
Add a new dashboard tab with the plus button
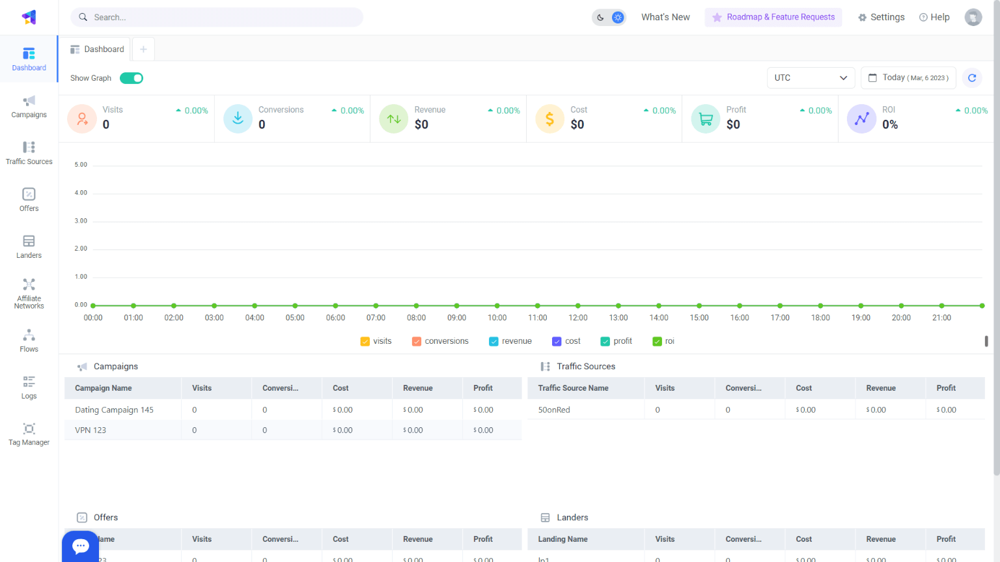143,49
